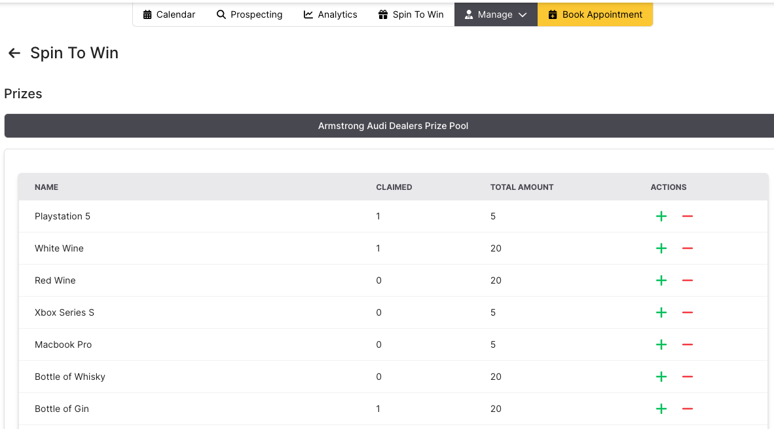Click the minus icon for Macbook Pro
The height and width of the screenshot is (429, 774).
pos(687,345)
